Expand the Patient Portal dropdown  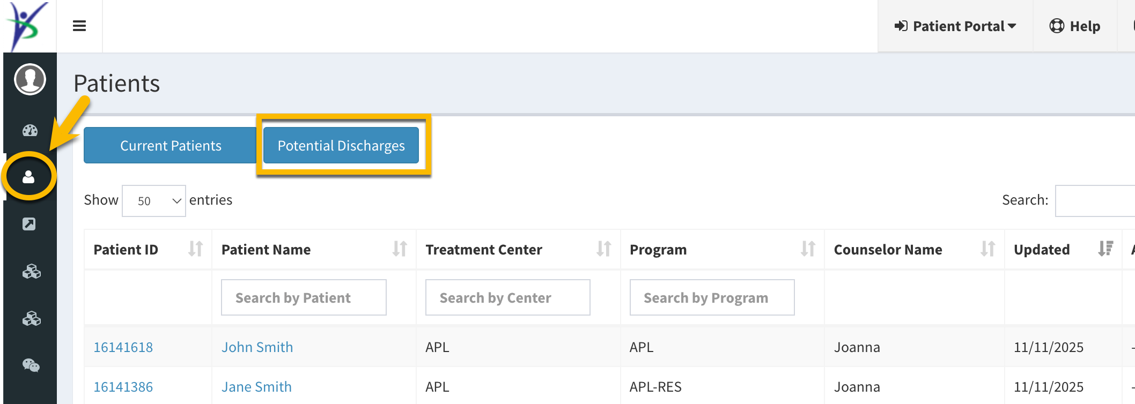(955, 26)
